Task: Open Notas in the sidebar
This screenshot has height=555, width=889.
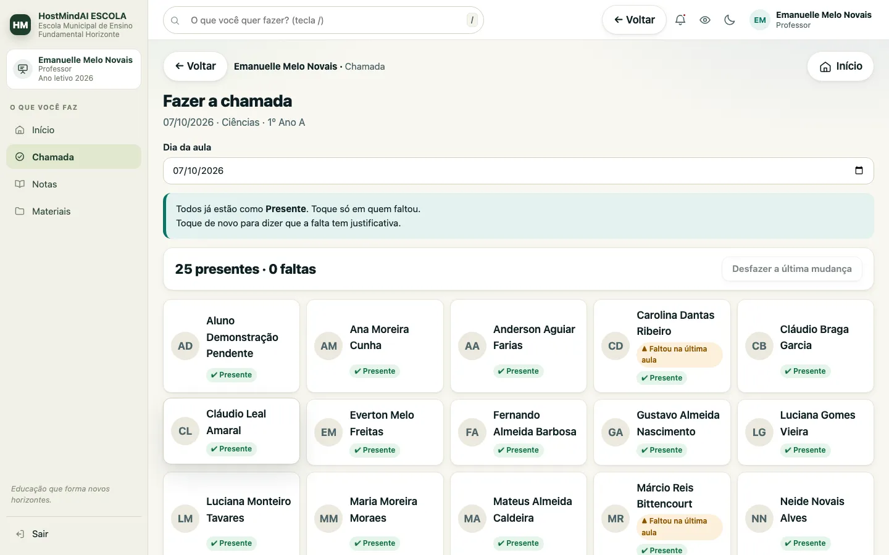Action: pyautogui.click(x=73, y=184)
